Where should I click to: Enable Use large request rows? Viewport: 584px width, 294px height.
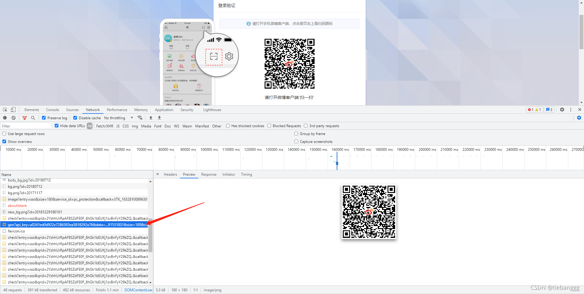click(x=4, y=133)
